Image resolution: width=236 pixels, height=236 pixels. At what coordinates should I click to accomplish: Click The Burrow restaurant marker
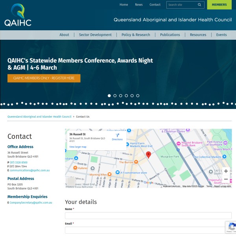click(x=136, y=162)
